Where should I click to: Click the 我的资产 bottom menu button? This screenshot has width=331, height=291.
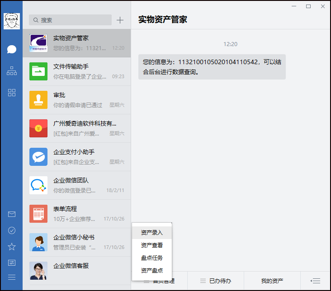272,281
